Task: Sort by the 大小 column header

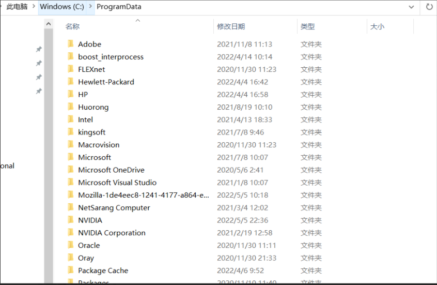Action: coord(377,26)
